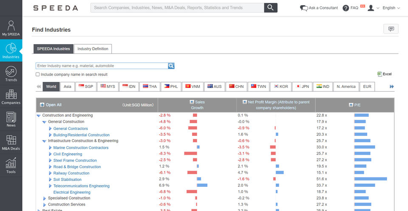Select the KOR country tab
Screen dimensions: 408x211
281,87
